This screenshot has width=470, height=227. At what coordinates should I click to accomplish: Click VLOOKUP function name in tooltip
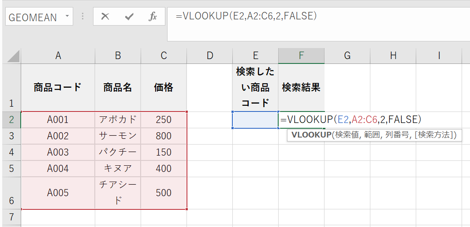click(312, 135)
